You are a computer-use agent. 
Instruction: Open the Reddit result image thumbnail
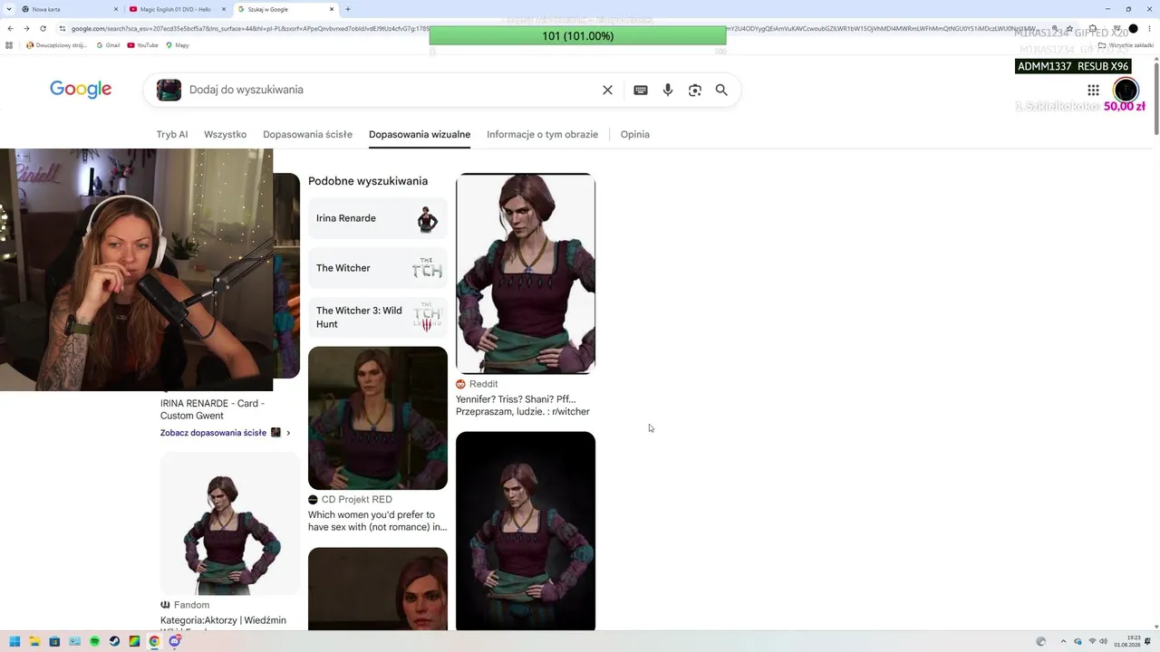click(526, 273)
